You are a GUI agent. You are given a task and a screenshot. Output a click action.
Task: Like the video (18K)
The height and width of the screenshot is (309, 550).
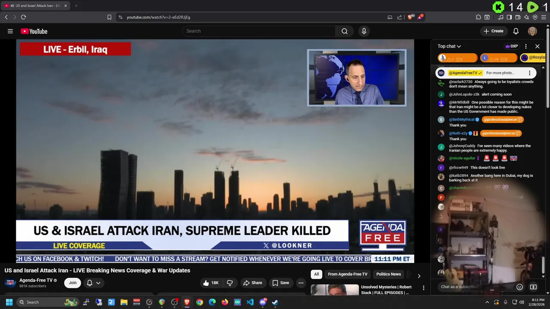(211, 283)
